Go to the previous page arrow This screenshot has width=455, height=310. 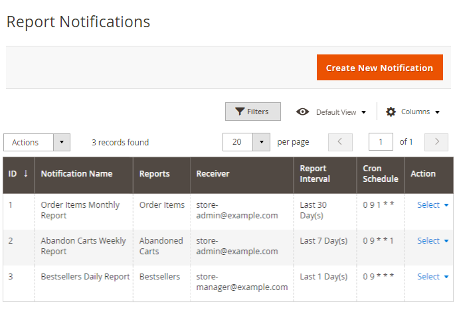(x=340, y=142)
